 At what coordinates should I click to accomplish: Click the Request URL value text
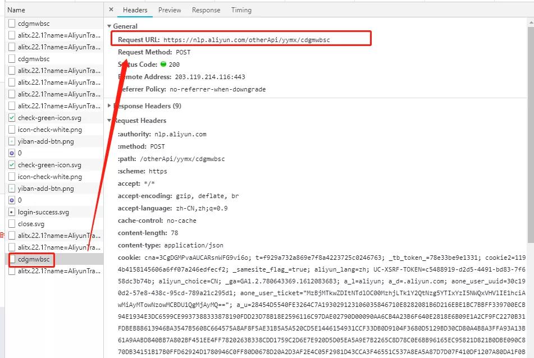pyautogui.click(x=247, y=40)
